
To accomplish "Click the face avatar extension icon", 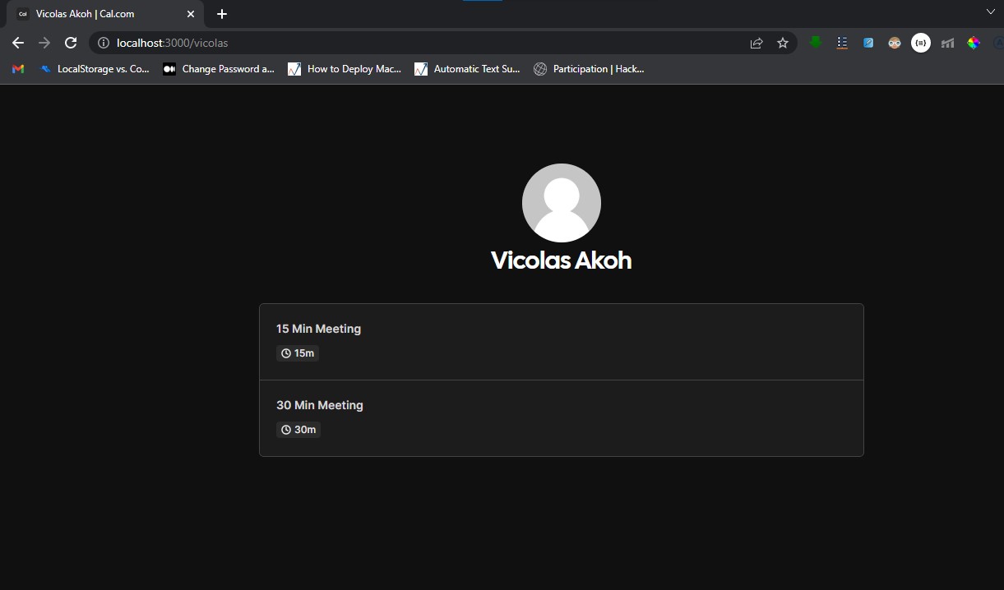I will [x=894, y=43].
